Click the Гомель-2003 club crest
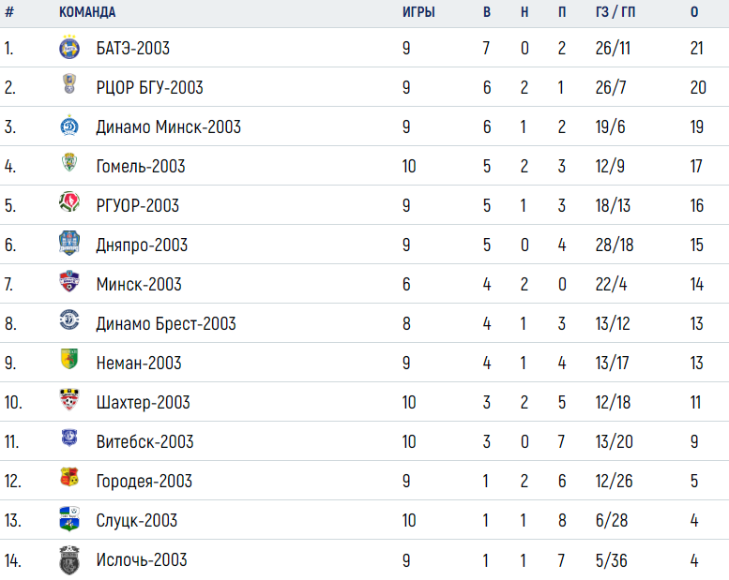The height and width of the screenshot is (580, 729). coord(69,162)
